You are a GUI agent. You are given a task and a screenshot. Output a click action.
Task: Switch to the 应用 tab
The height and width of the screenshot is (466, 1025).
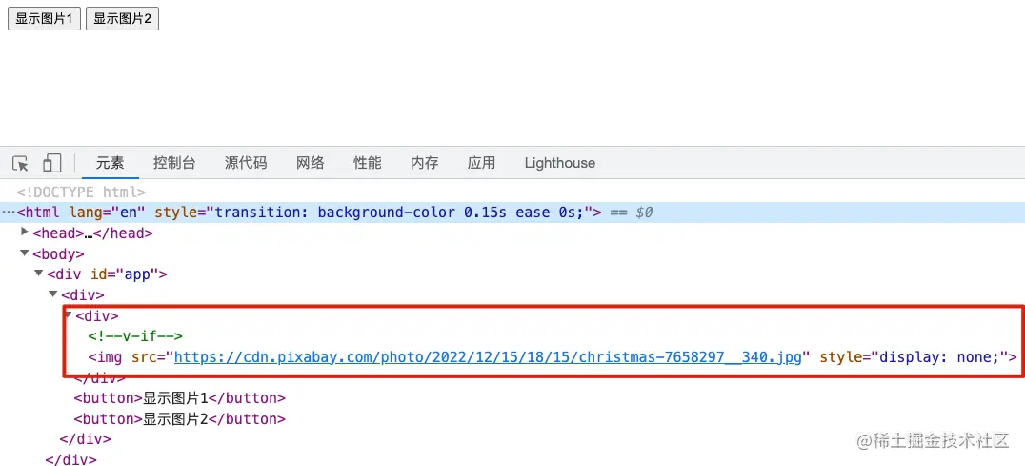tap(482, 163)
